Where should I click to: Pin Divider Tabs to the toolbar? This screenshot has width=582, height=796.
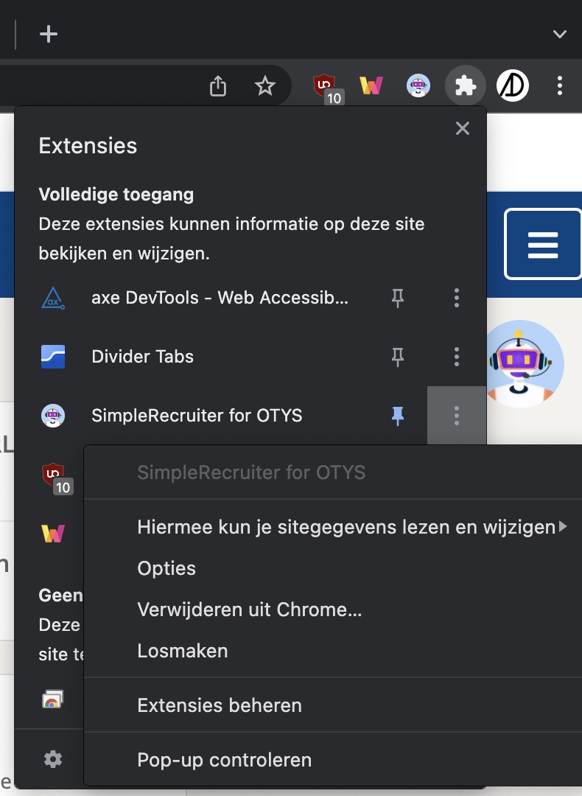[x=398, y=357]
